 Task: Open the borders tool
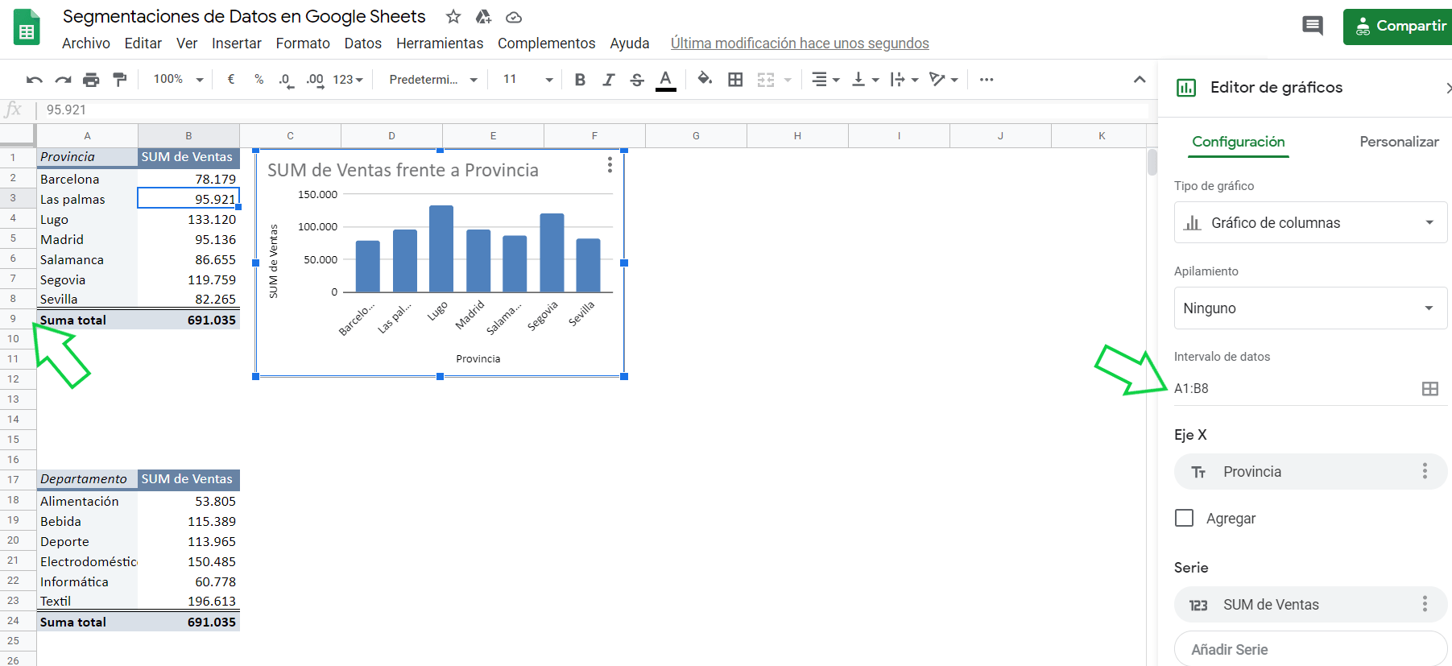click(735, 79)
